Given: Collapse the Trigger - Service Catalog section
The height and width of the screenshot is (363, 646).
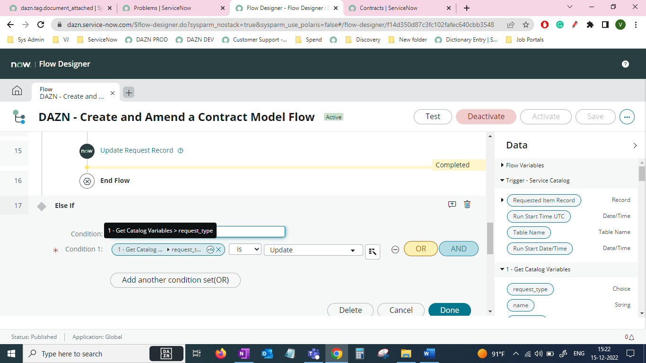Looking at the screenshot, I should pos(502,181).
